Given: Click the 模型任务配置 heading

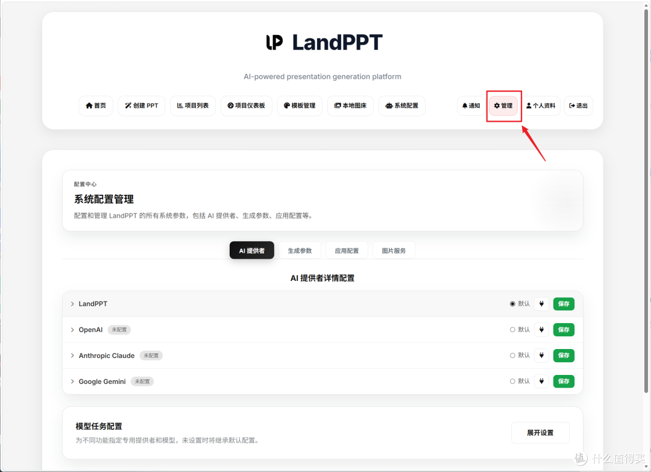Looking at the screenshot, I should (99, 426).
